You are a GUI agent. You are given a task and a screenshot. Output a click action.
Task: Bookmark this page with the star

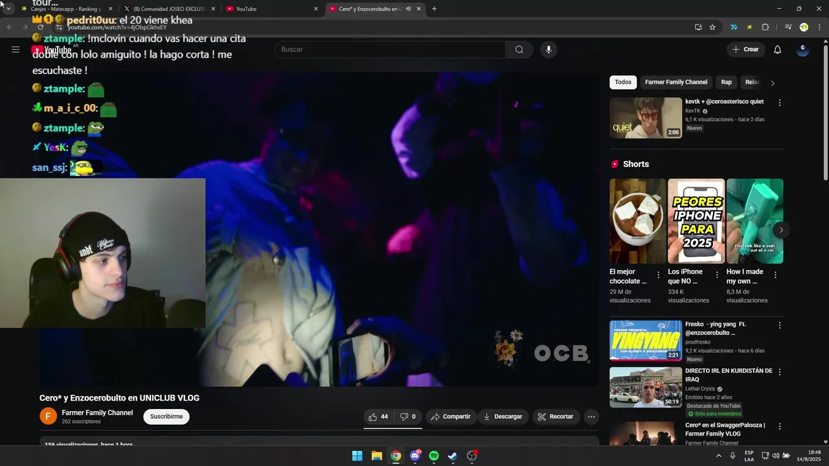pyautogui.click(x=712, y=27)
